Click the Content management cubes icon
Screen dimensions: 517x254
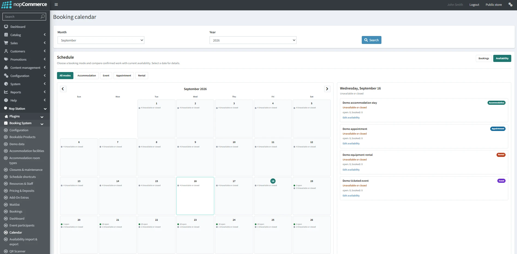click(6, 68)
